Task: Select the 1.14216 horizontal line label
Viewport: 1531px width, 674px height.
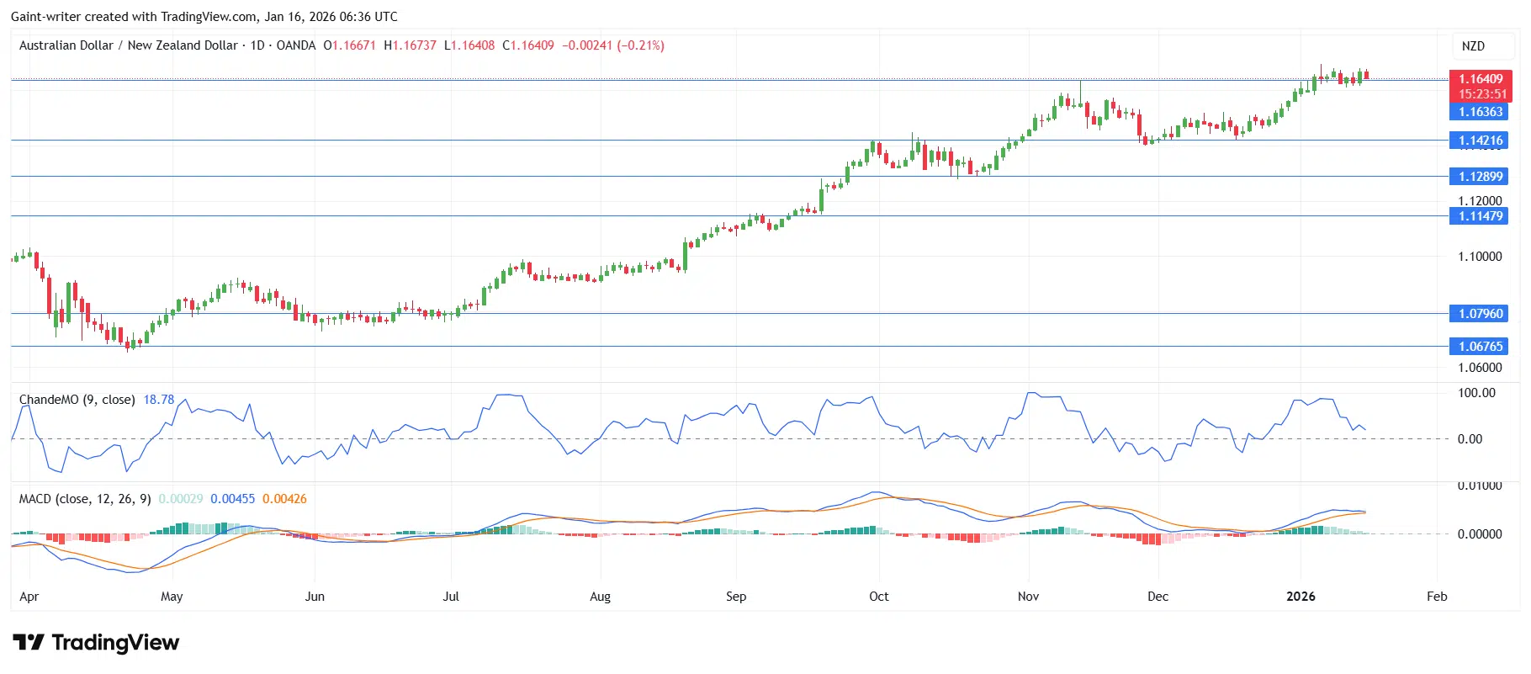Action: pos(1480,141)
